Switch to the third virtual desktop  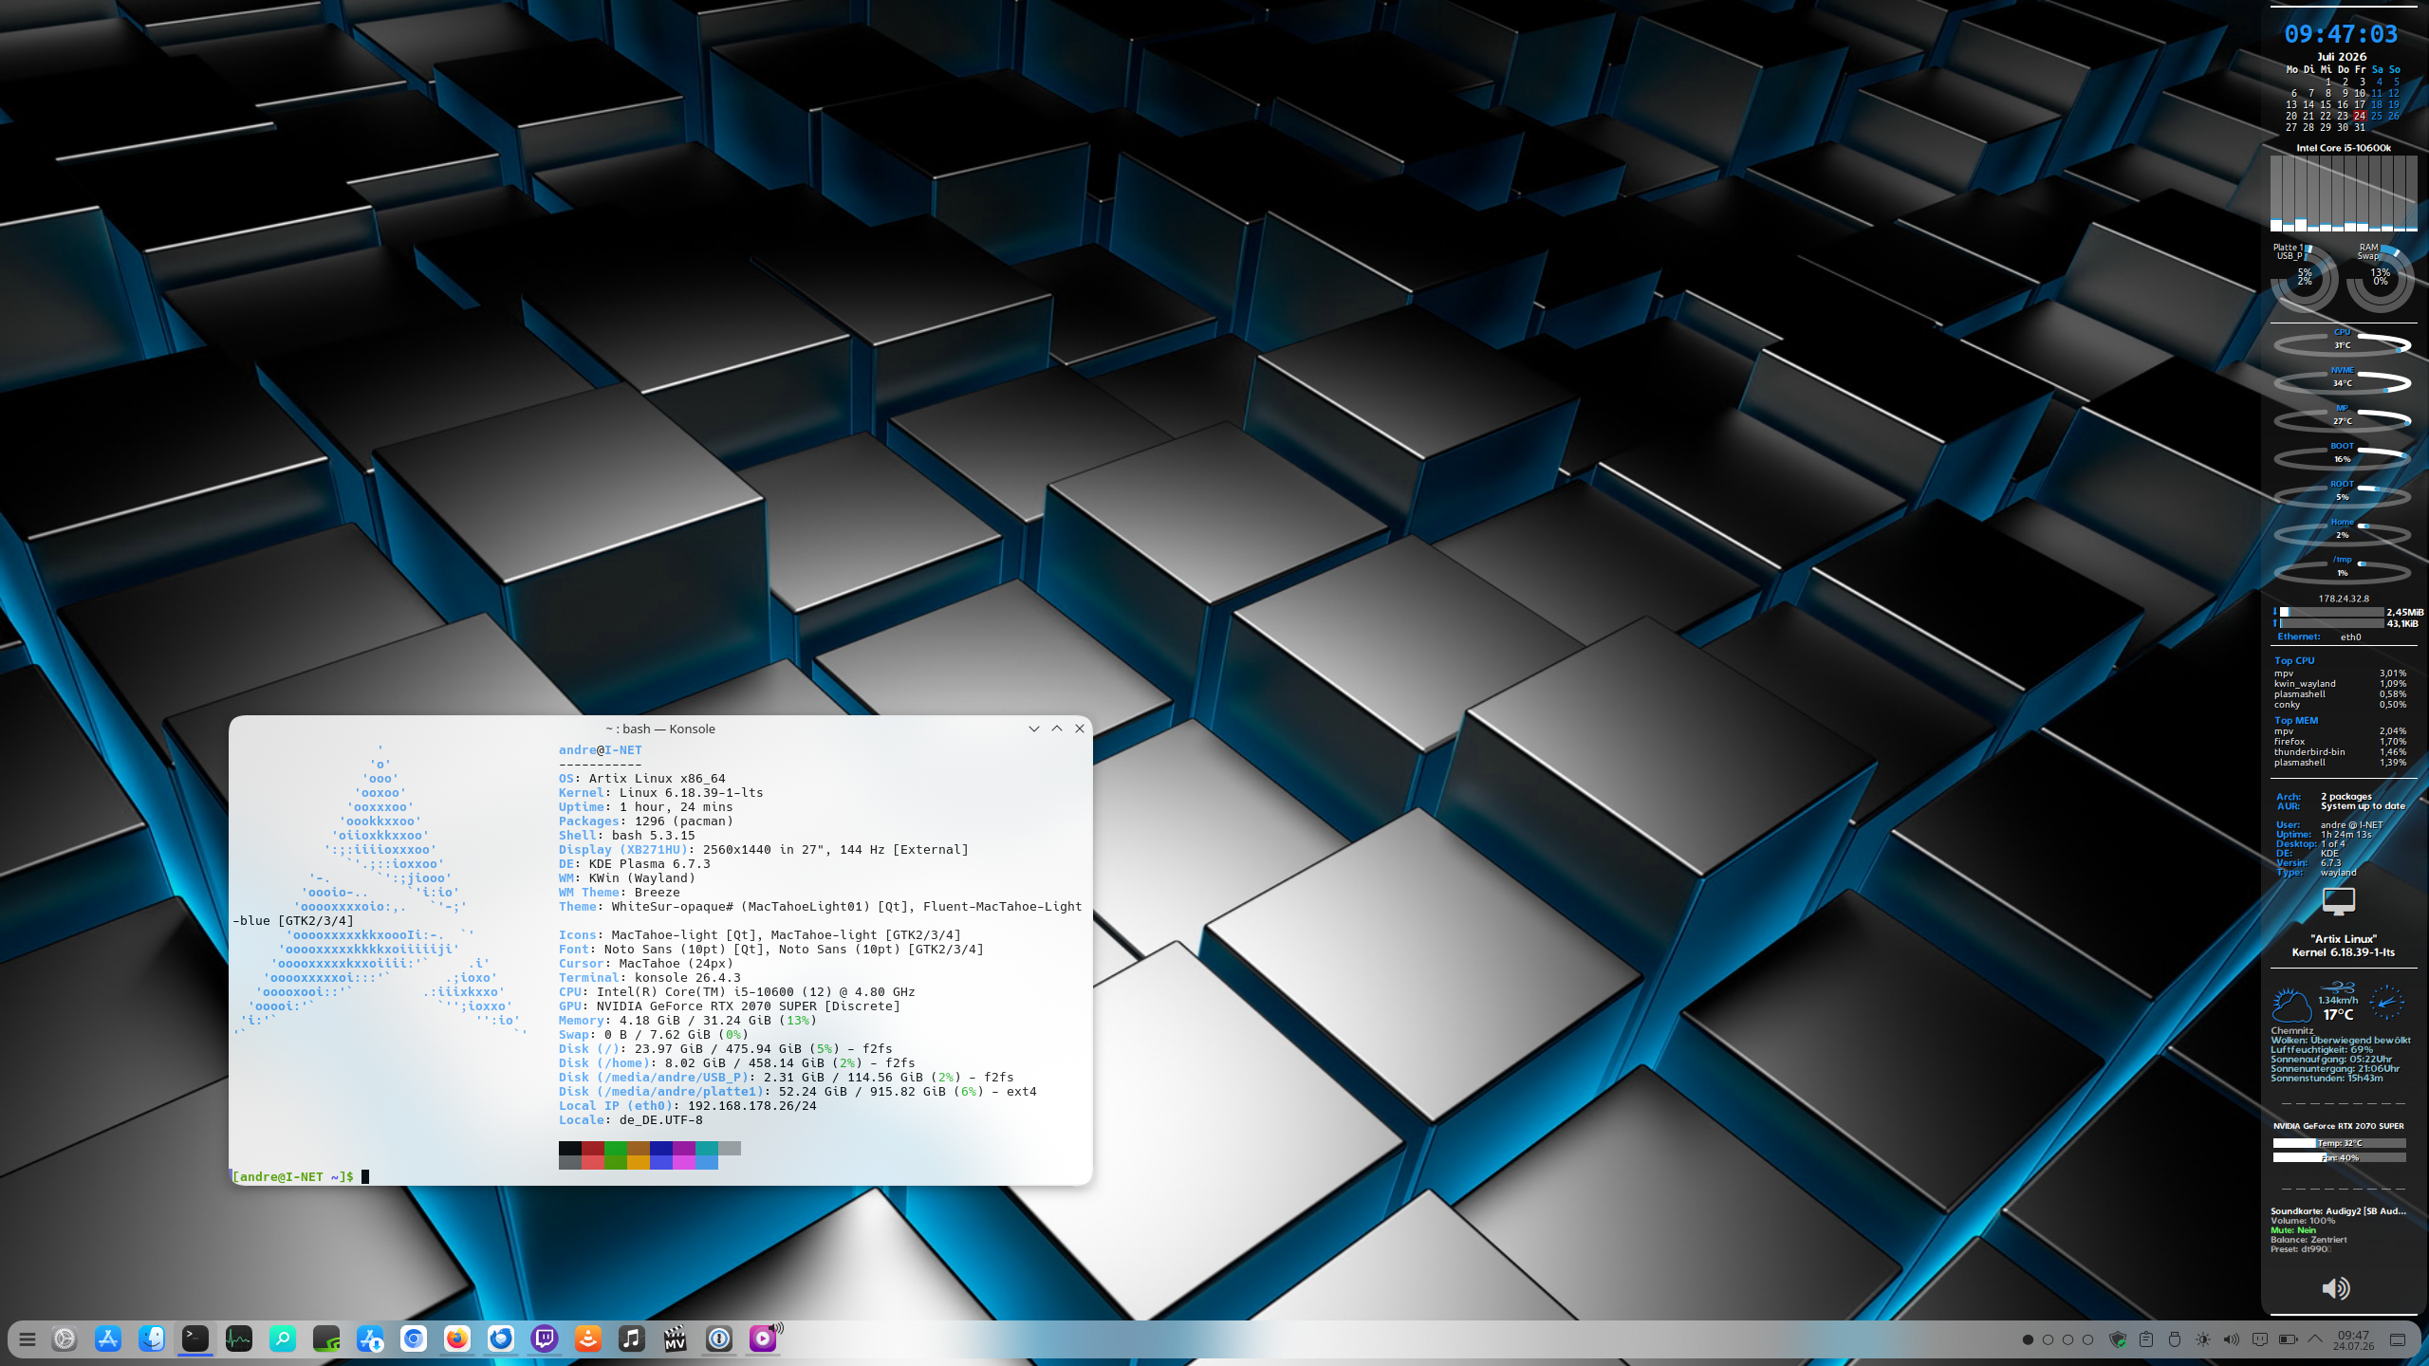pos(2067,1339)
